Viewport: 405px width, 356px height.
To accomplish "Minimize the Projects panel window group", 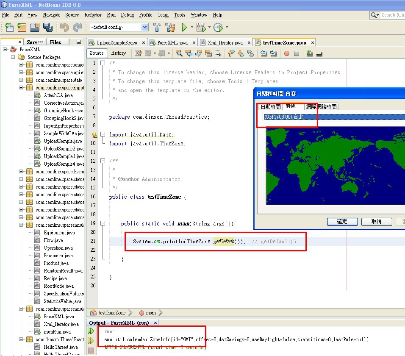I will pyautogui.click(x=79, y=42).
